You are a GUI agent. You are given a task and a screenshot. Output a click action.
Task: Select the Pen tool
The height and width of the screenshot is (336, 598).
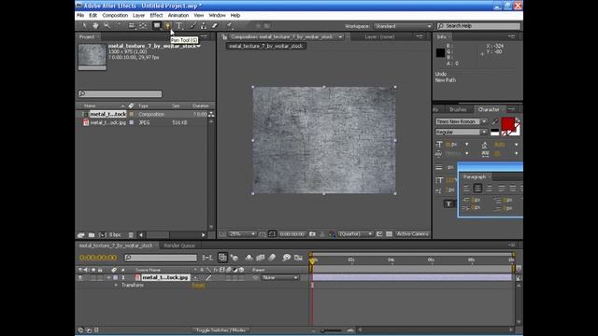[x=167, y=25]
